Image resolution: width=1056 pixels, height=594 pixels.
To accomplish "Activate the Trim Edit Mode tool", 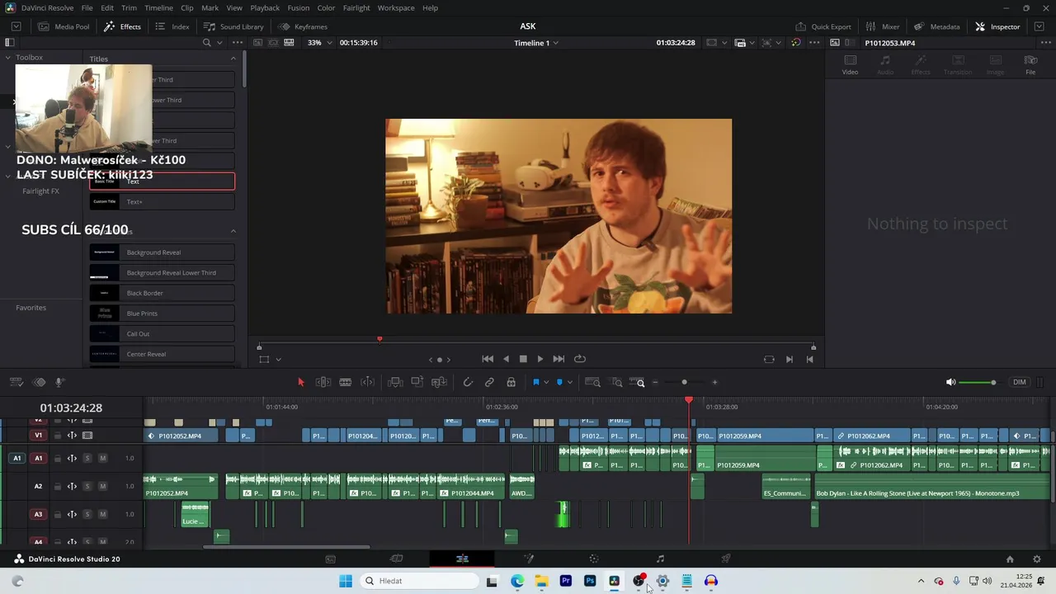I will coord(323,382).
